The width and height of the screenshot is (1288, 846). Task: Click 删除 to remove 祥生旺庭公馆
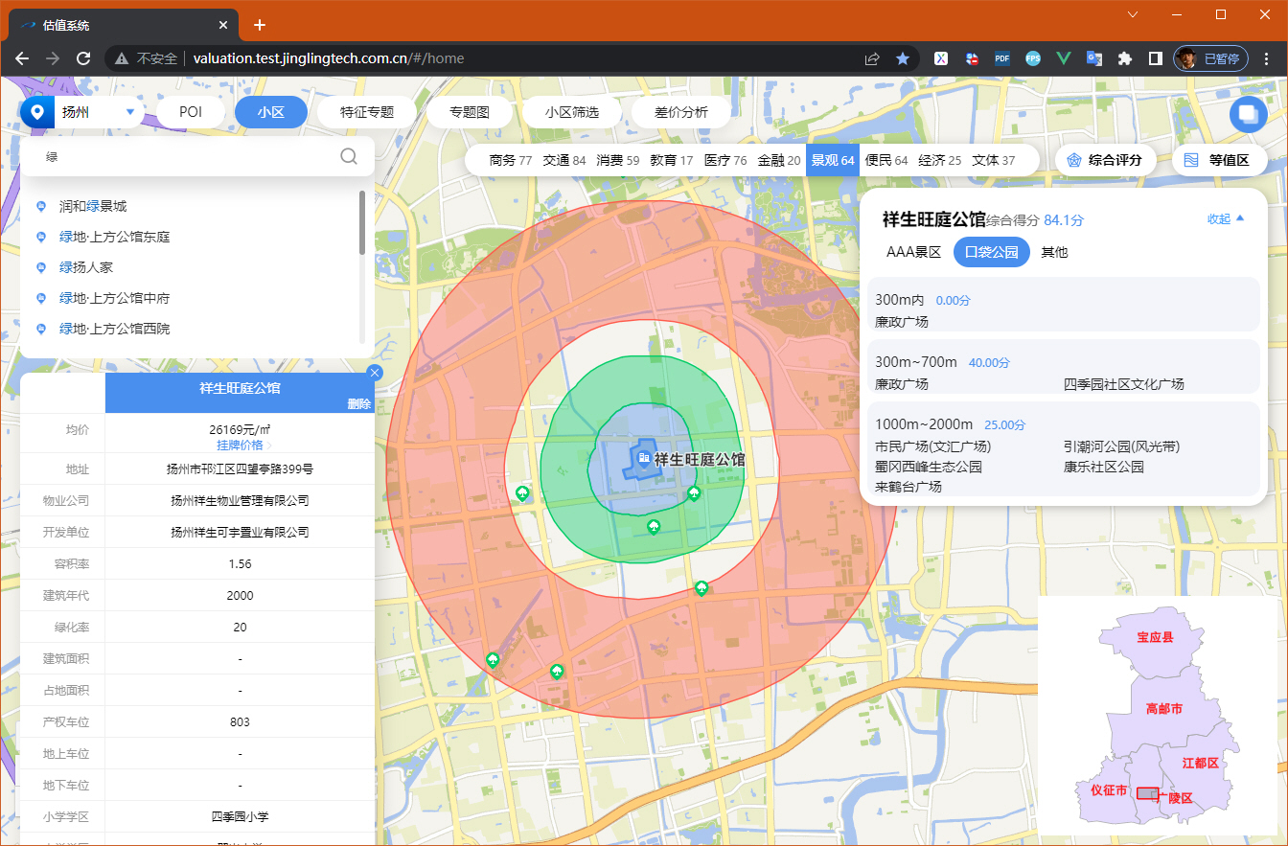click(x=358, y=403)
